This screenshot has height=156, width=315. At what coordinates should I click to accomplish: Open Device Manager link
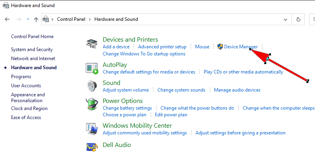[x=241, y=47]
